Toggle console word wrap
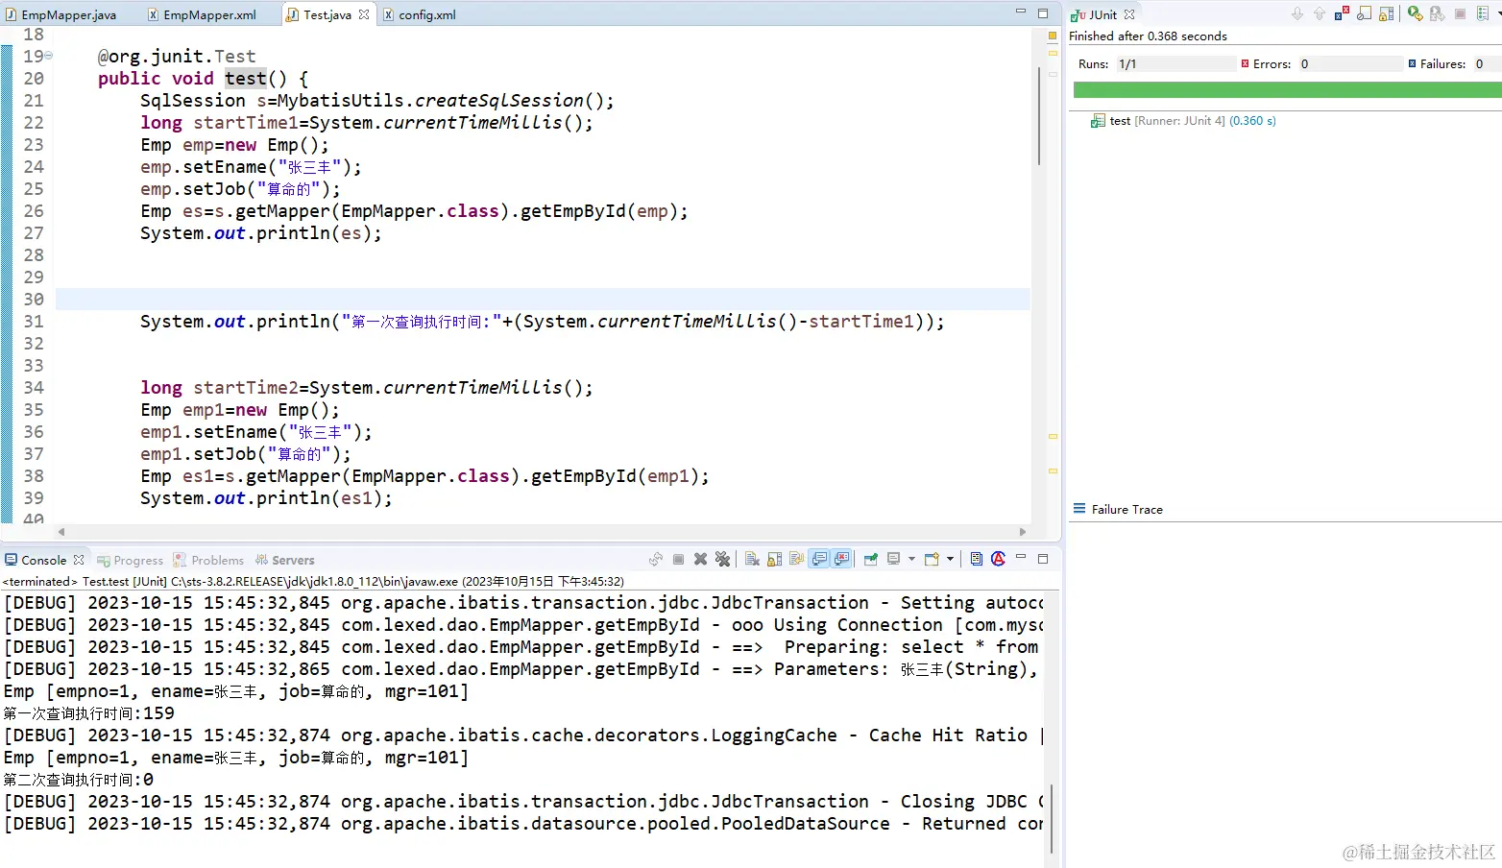 pos(796,559)
